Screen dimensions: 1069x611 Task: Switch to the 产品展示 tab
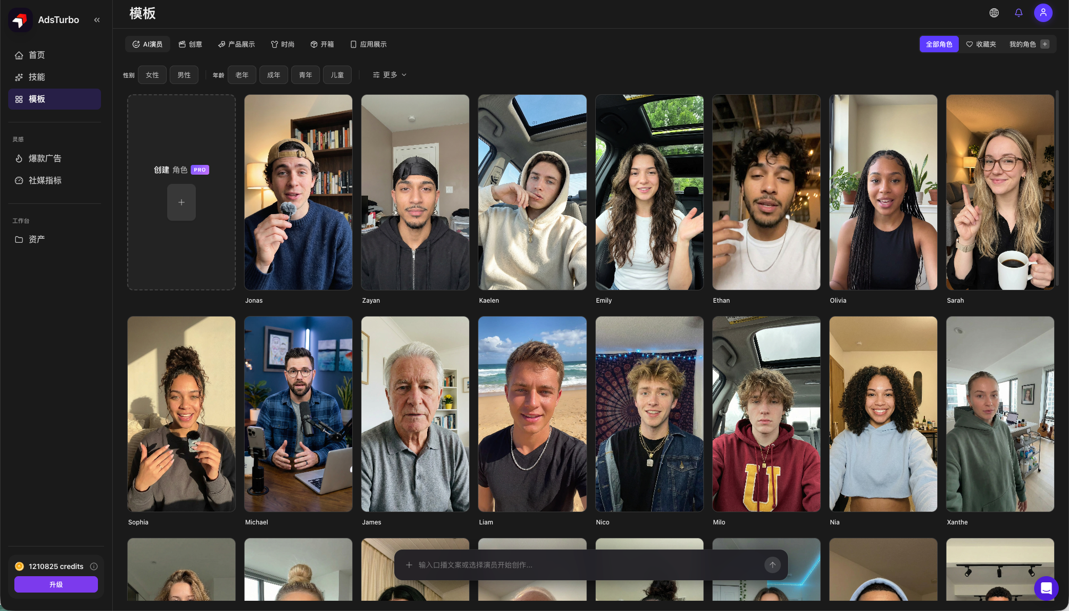click(x=236, y=44)
